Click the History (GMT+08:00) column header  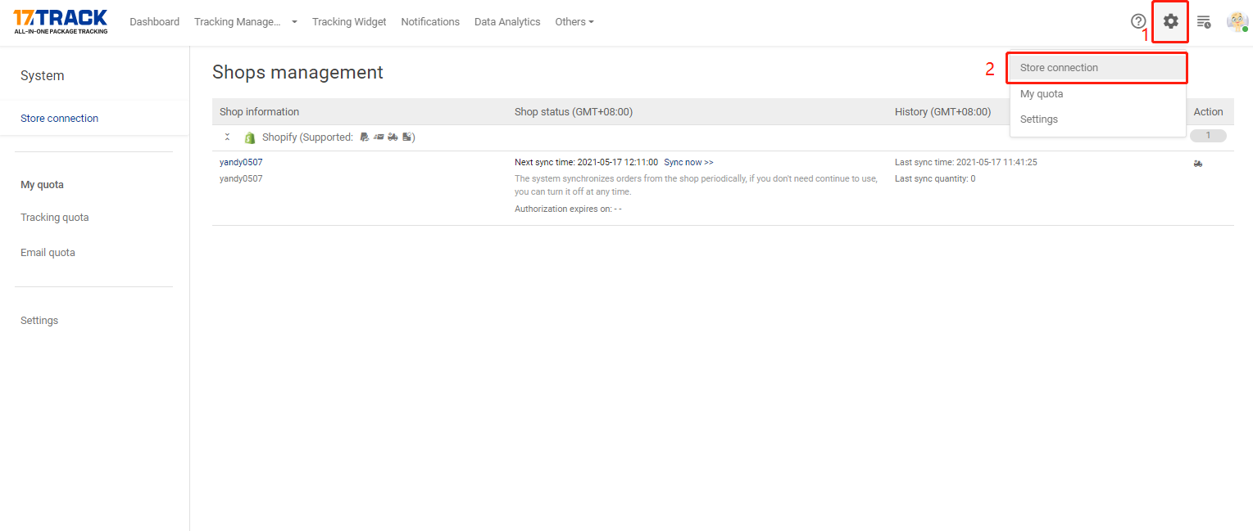[x=942, y=112]
